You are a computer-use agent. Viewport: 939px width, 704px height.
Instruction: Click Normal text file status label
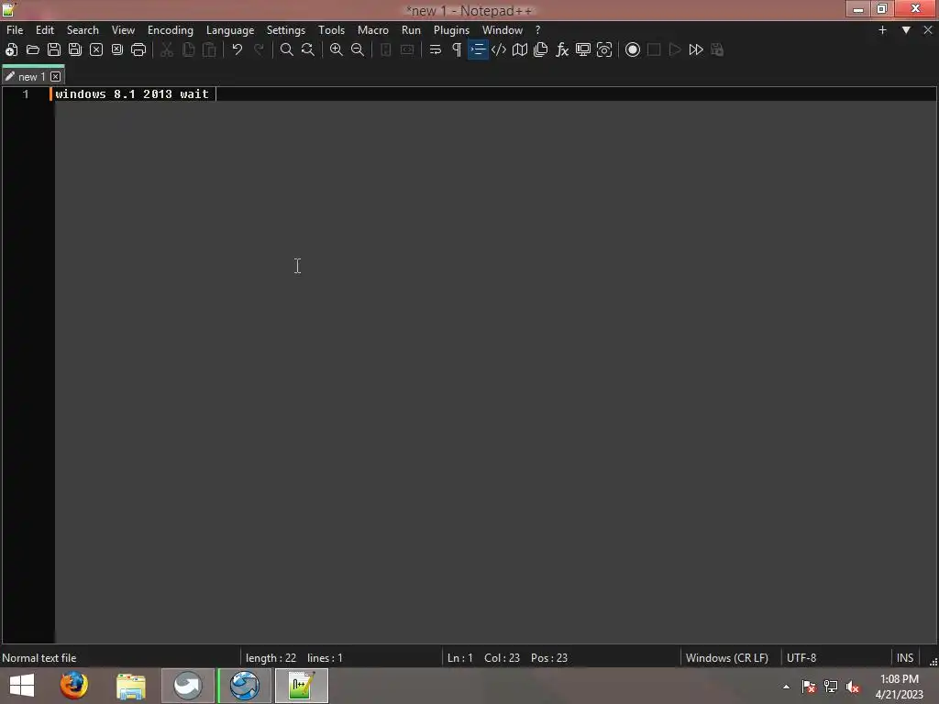(x=39, y=658)
